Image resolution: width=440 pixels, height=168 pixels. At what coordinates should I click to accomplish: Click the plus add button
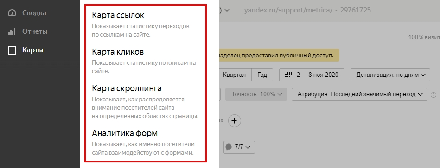pyautogui.click(x=234, y=121)
